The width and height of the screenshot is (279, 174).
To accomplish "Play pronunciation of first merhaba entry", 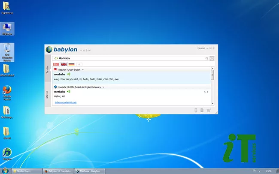I will tap(69, 74).
